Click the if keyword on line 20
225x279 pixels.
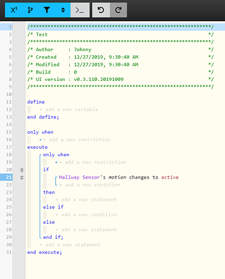pos(46,170)
